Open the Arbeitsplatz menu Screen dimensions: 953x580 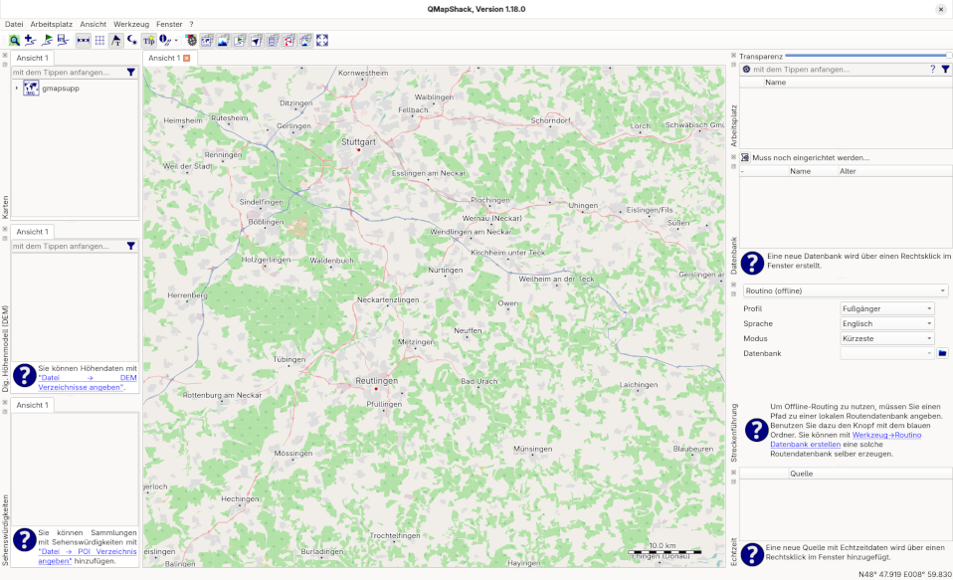click(51, 23)
